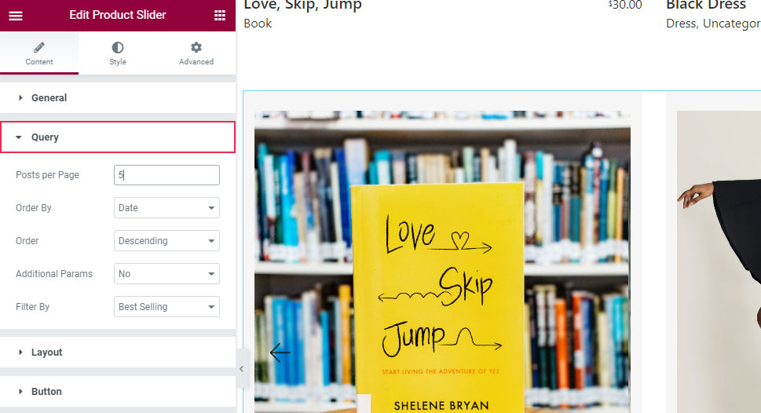Open the Additional Params dropdown
This screenshot has height=413, width=761.
click(166, 274)
